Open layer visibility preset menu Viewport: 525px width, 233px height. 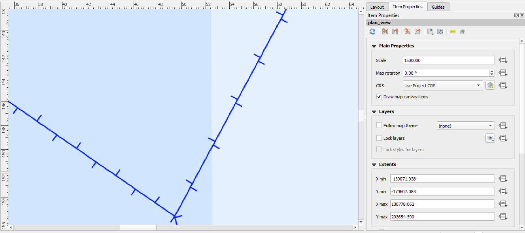click(x=490, y=138)
